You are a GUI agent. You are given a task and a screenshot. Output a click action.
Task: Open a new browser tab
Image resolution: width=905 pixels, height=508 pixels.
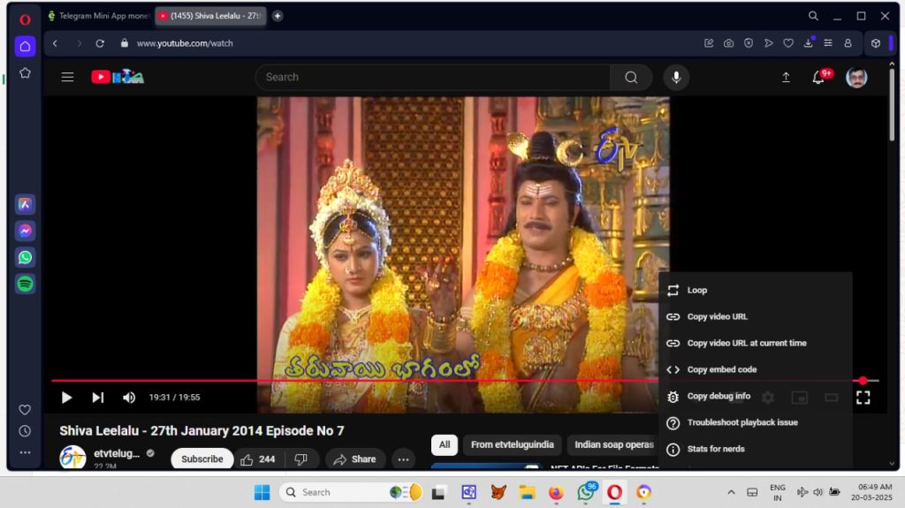(278, 16)
